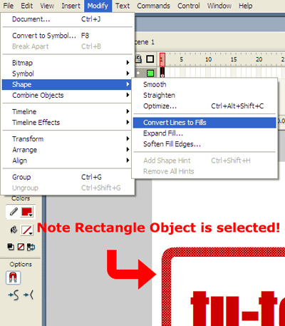Click frame 15 on timeline ruler
Viewport: 285px width, 326px height.
(x=234, y=59)
